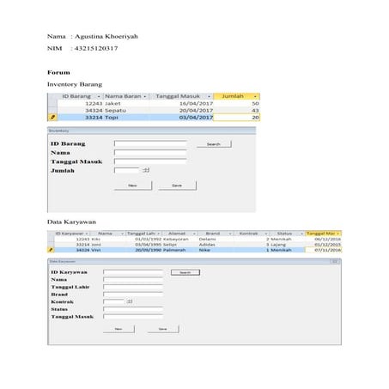Select the date cell "20/04/2017"
Screen dimensions: 389x389
coord(181,110)
